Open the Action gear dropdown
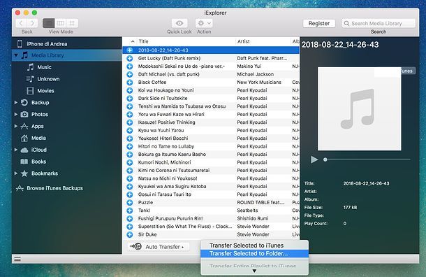This screenshot has height=277, width=426. pos(204,23)
